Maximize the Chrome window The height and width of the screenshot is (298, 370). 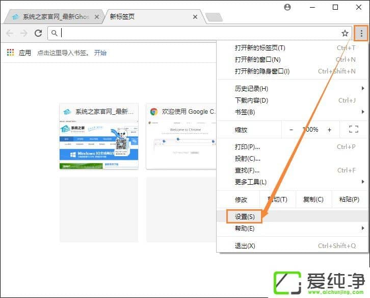click(335, 7)
